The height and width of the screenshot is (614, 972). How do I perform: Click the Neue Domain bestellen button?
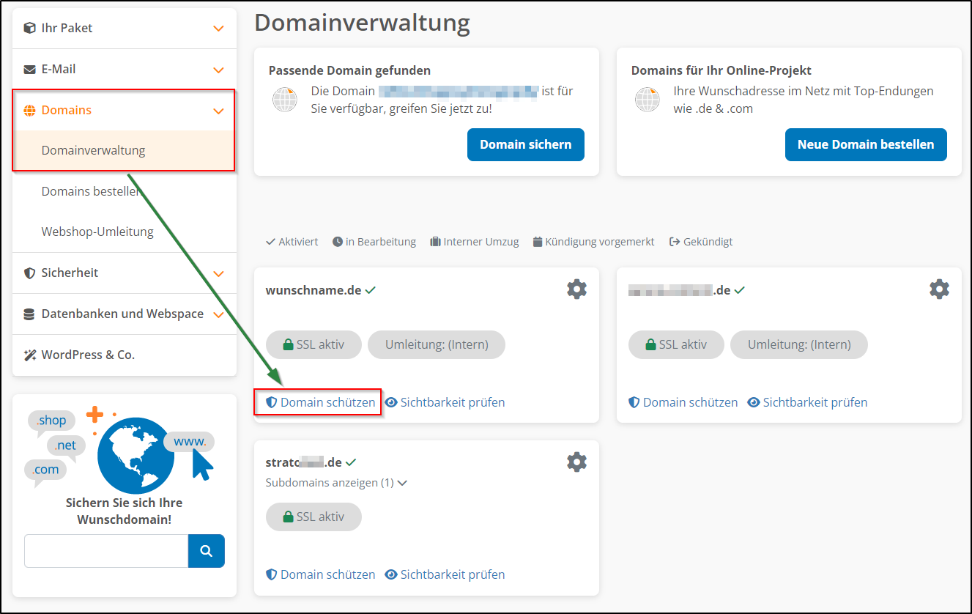865,144
